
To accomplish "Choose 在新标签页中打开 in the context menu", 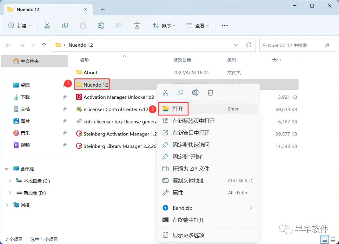I will [208, 121].
